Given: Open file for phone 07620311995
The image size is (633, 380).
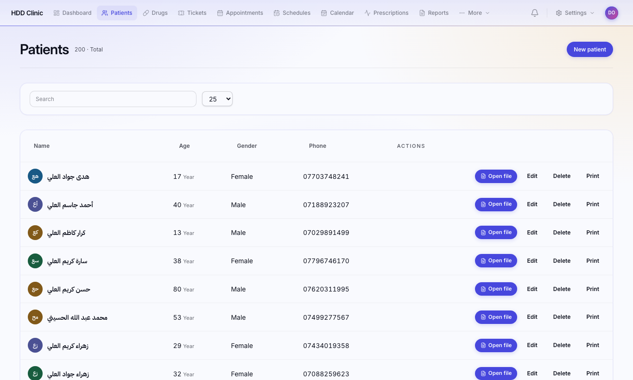Looking at the screenshot, I should pos(496,289).
